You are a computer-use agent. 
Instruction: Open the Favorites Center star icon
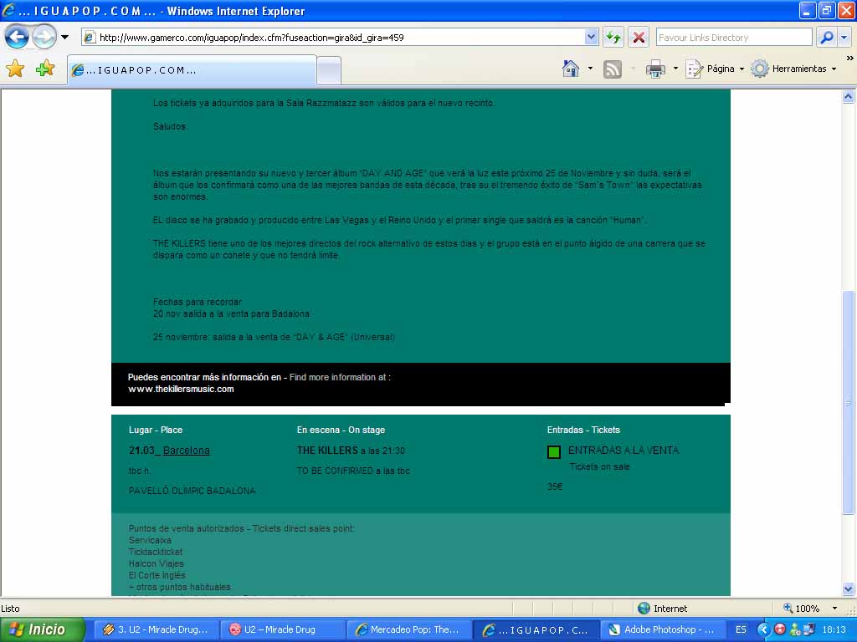[x=15, y=69]
